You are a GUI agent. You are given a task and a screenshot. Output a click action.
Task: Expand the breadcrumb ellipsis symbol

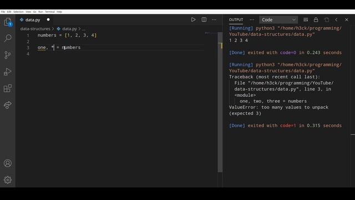[84, 29]
